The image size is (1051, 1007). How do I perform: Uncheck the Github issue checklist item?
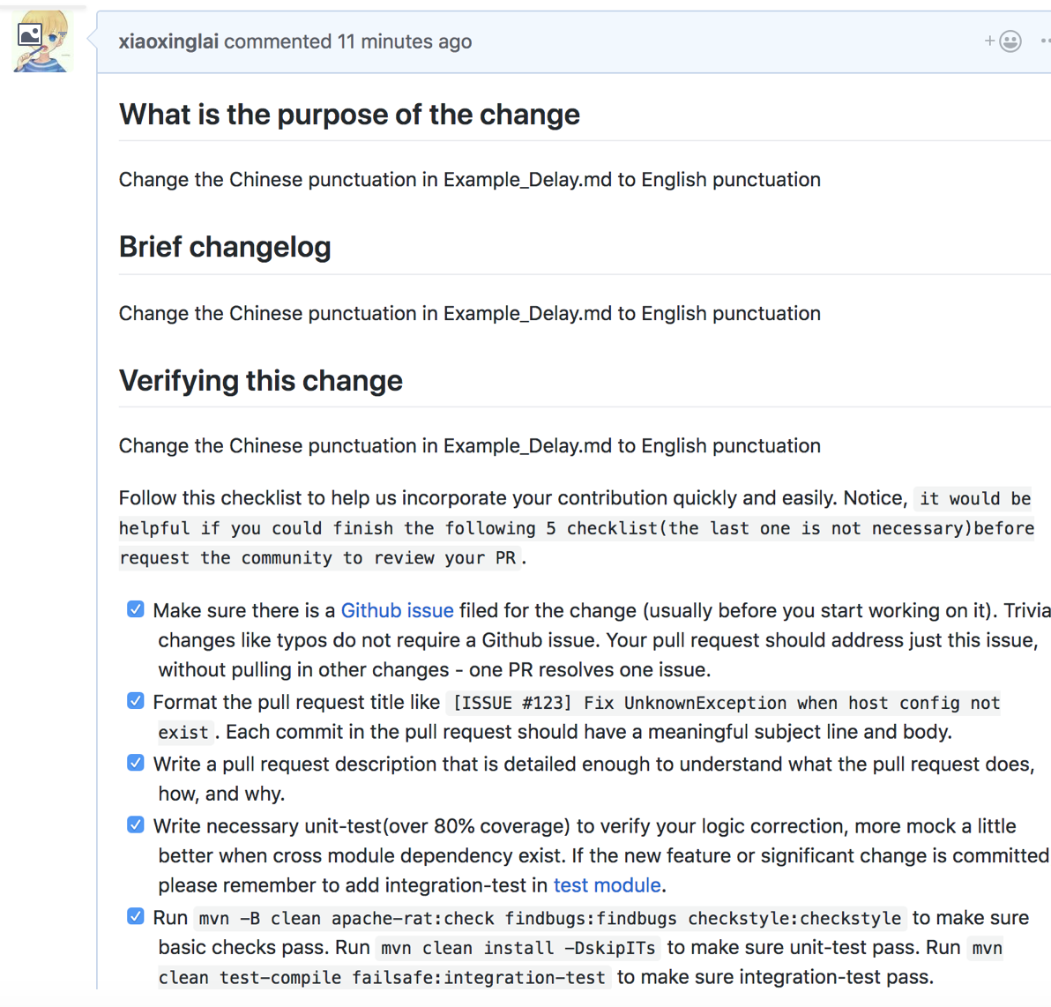135,608
